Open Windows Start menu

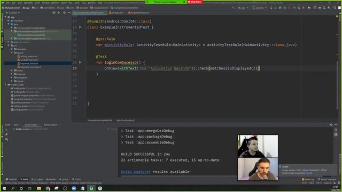click(4, 188)
